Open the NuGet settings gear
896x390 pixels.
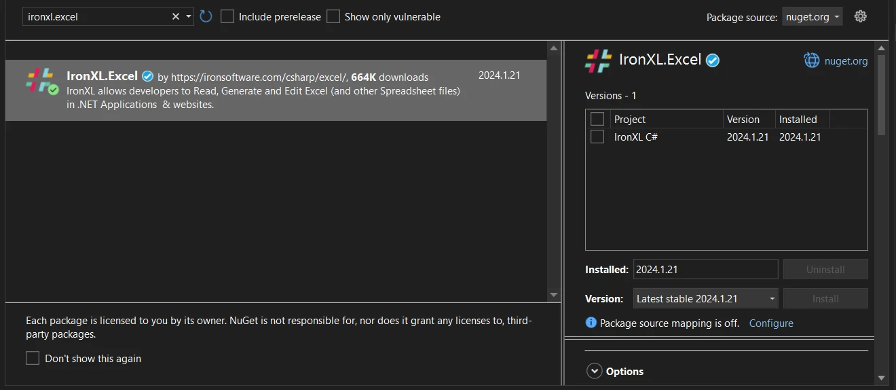coord(861,16)
